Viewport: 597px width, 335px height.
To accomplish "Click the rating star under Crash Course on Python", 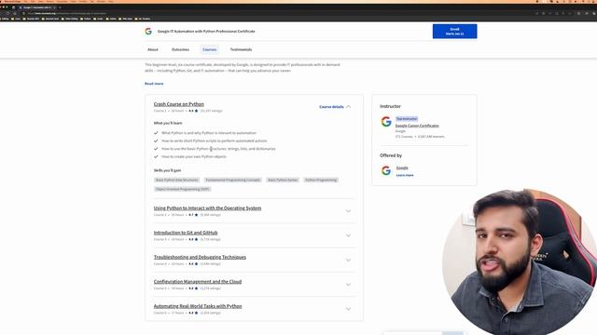I will (x=197, y=111).
